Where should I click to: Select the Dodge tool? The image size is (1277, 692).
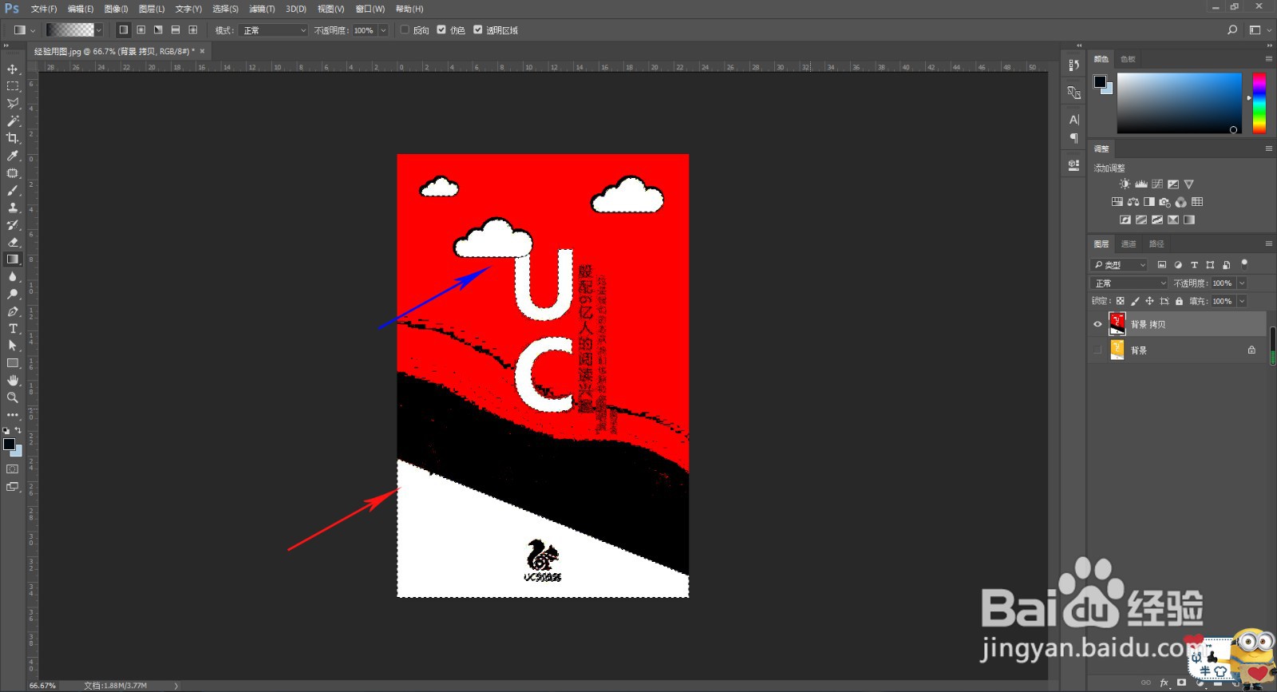(13, 295)
